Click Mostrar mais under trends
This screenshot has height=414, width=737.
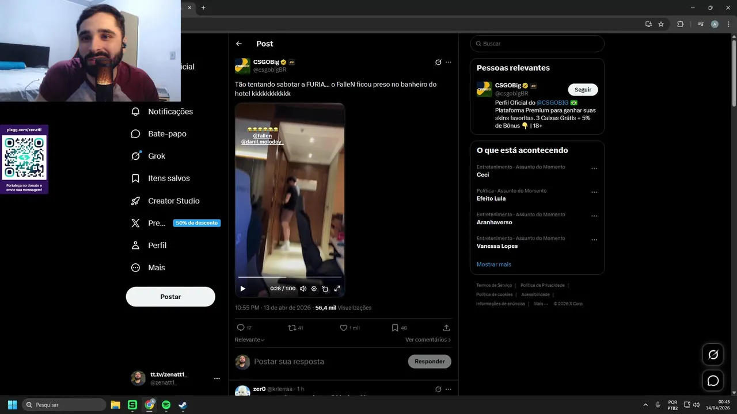point(494,264)
